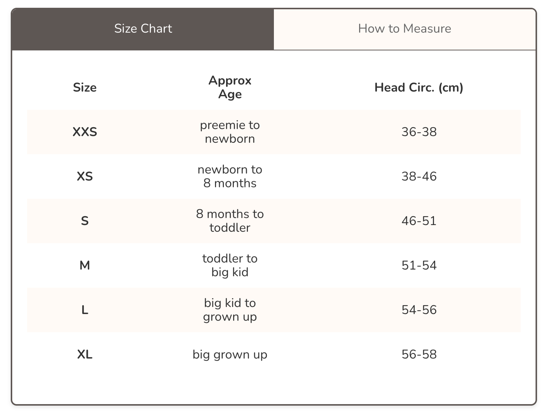Click the 38-46 head circumference value
Viewport: 550px width, 416px height.
[419, 176]
